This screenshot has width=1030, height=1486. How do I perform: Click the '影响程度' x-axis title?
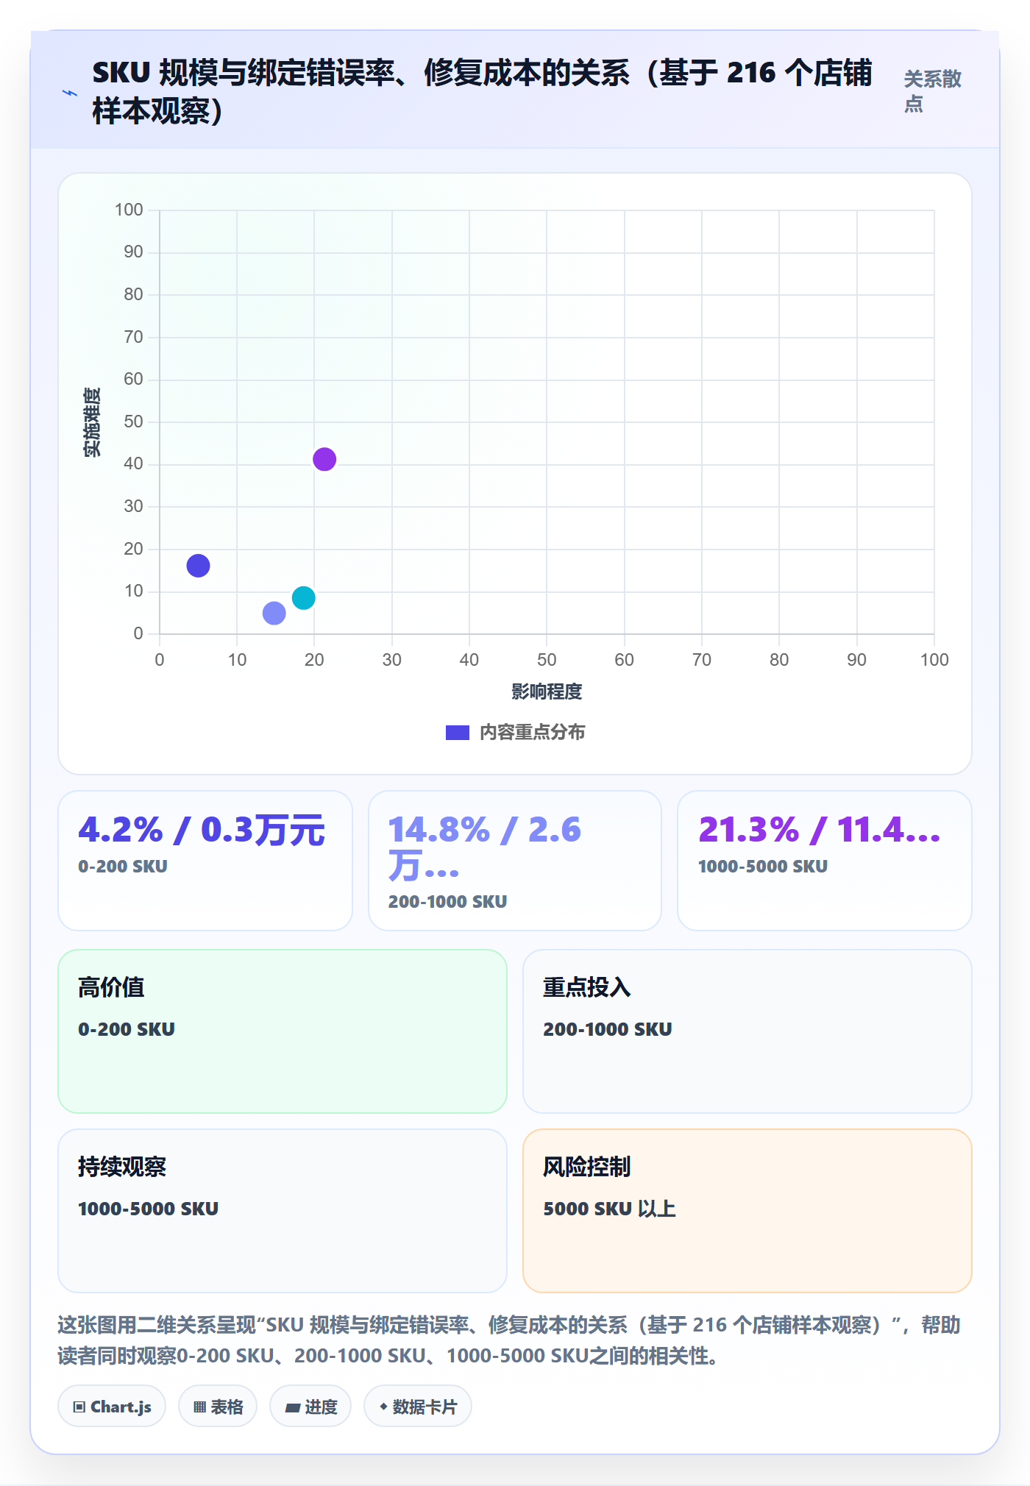point(547,691)
